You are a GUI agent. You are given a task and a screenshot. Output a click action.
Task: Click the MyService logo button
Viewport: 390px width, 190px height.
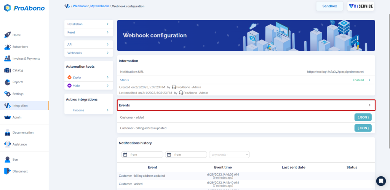pyautogui.click(x=361, y=6)
